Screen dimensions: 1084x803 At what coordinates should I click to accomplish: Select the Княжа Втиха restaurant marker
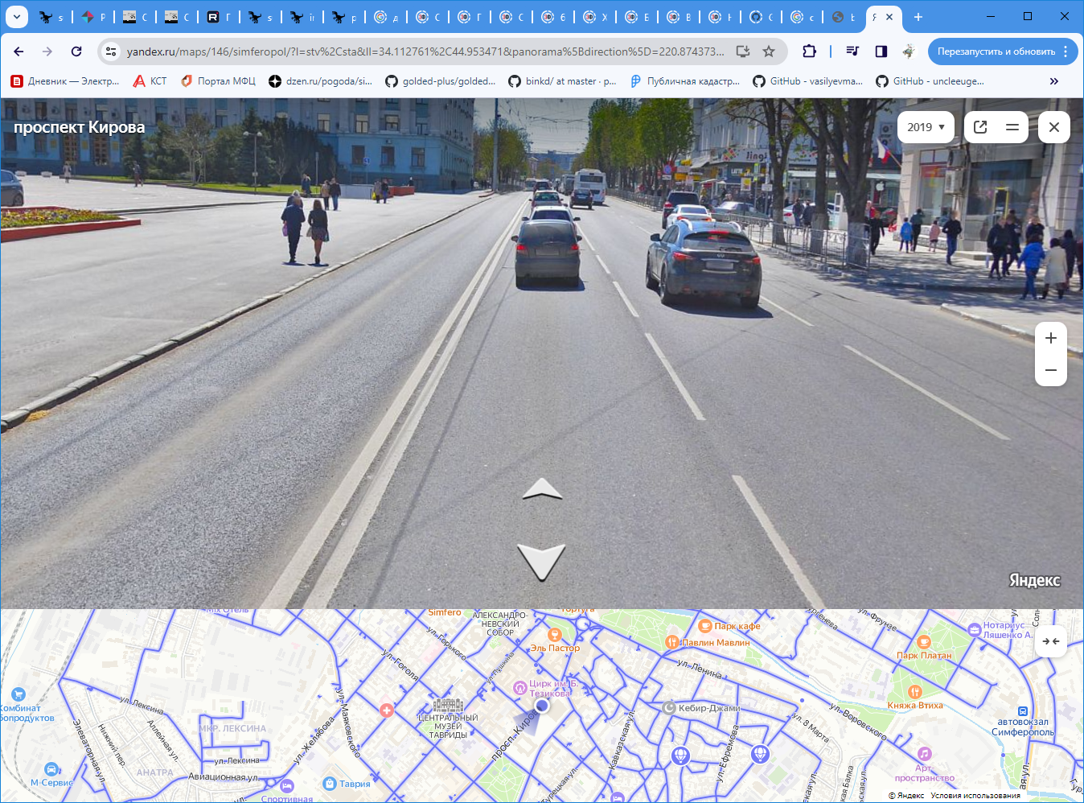[x=914, y=692]
